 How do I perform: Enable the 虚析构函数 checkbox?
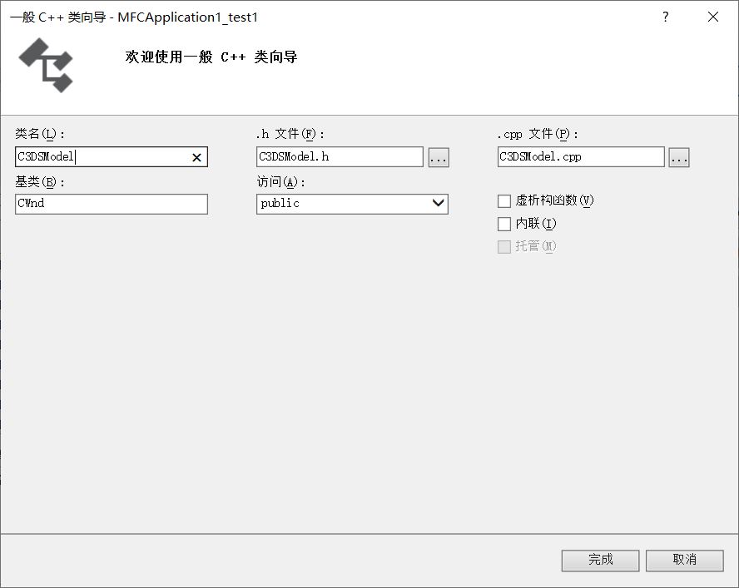tap(504, 200)
